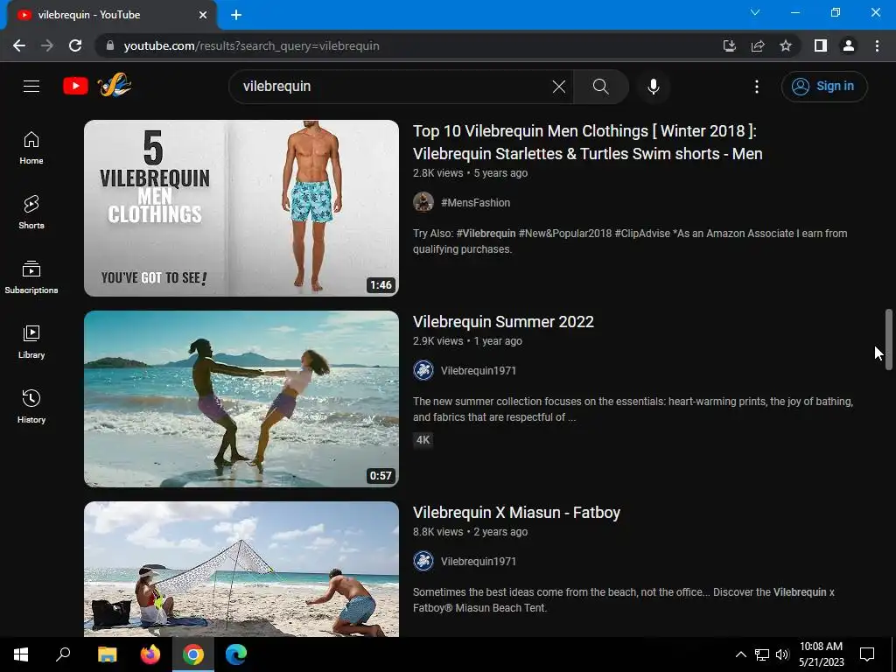
Task: Open File Explorer from taskbar
Action: 107,654
